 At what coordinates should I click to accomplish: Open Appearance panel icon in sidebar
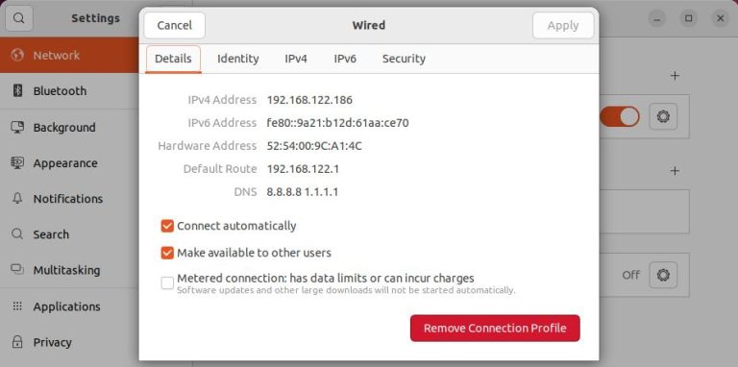(x=18, y=162)
